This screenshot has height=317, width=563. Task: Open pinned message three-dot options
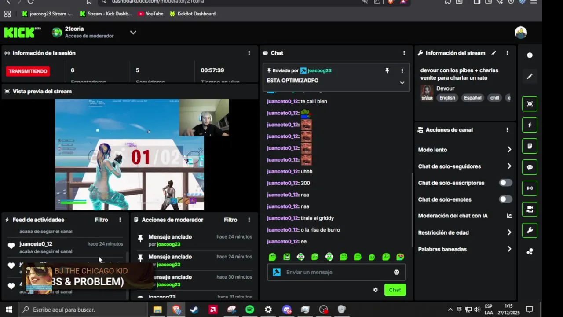click(x=402, y=70)
